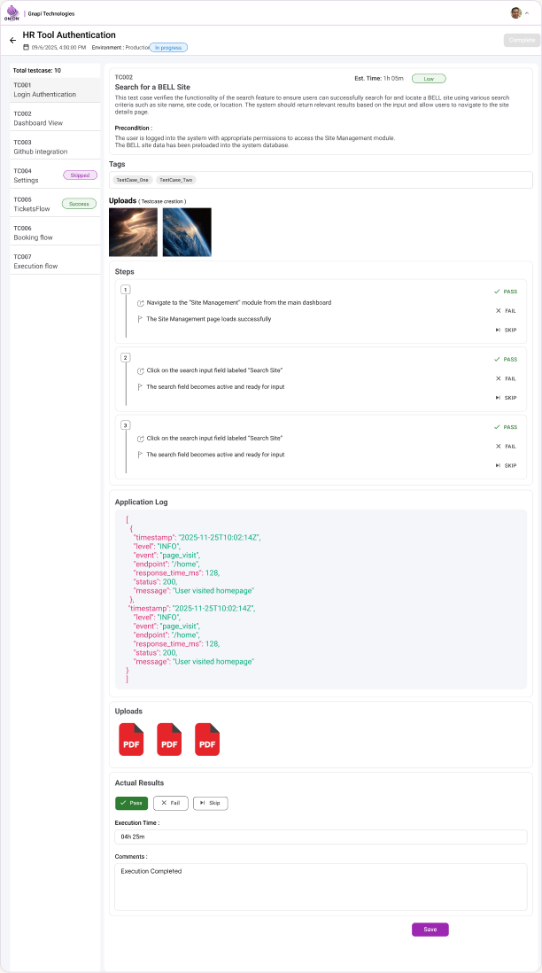Click the Comments text area
The width and height of the screenshot is (542, 973).
tap(321, 887)
